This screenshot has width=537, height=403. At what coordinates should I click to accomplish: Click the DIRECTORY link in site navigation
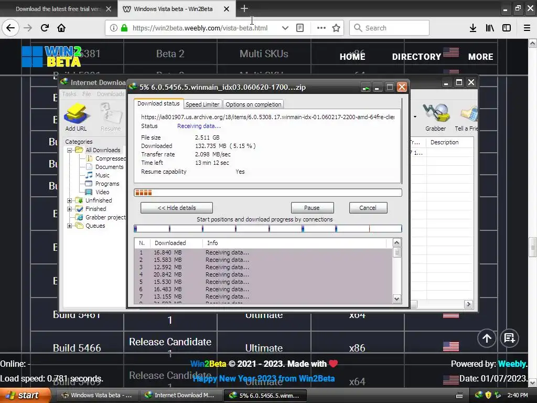(416, 57)
